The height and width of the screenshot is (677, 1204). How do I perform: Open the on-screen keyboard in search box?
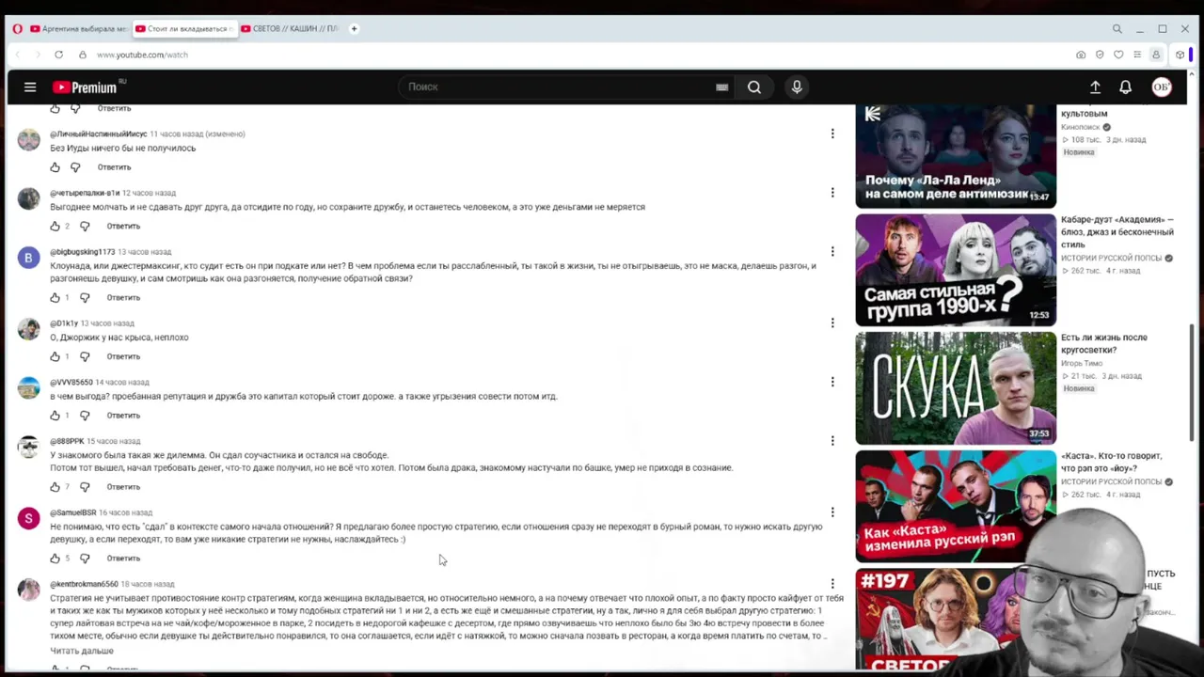[x=721, y=87]
